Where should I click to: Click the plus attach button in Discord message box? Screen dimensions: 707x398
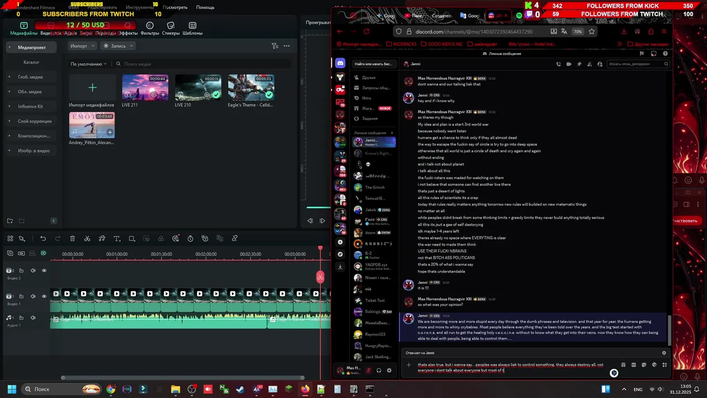pyautogui.click(x=409, y=365)
